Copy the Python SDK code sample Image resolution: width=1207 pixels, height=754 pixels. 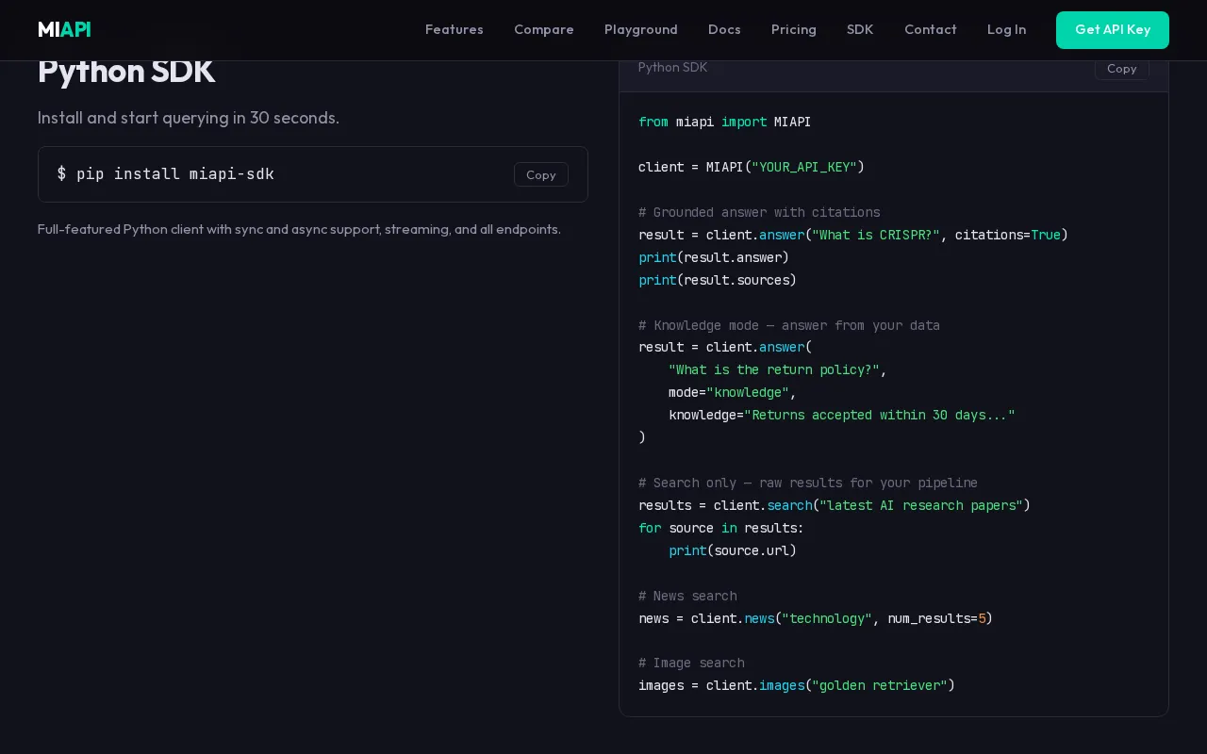[x=1122, y=68]
